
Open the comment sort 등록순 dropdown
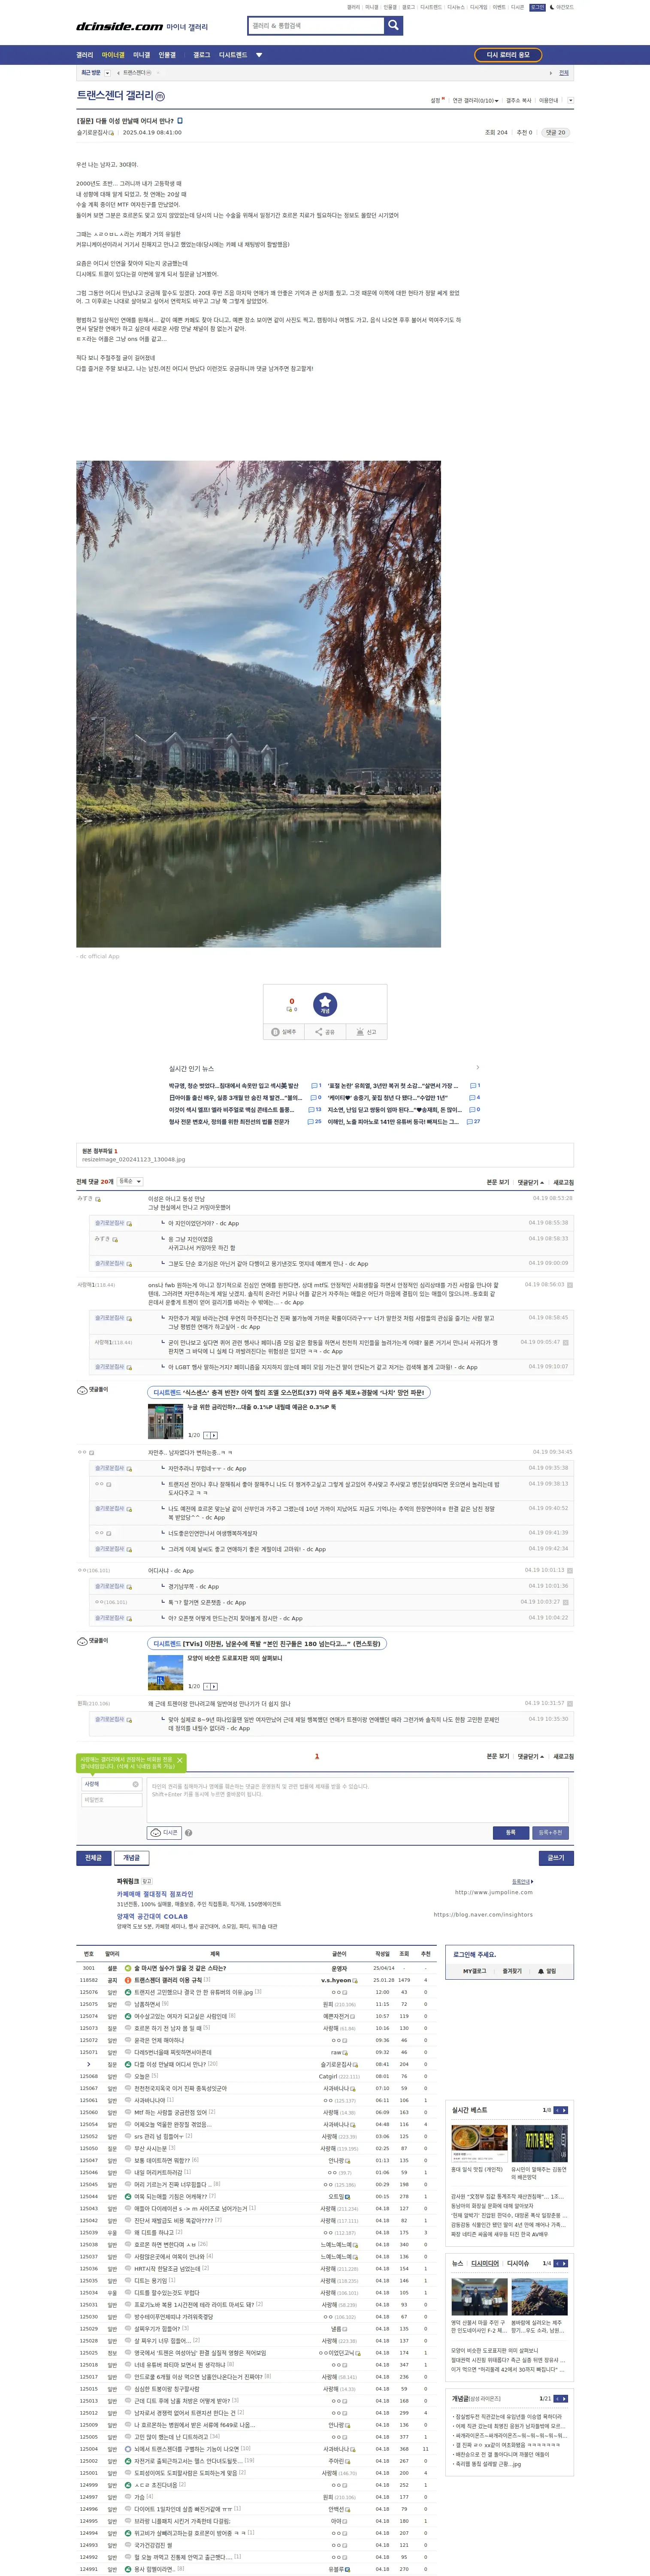tap(130, 1182)
